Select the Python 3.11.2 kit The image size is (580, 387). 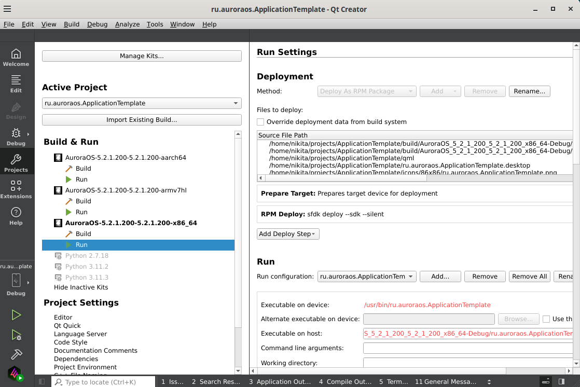click(87, 266)
